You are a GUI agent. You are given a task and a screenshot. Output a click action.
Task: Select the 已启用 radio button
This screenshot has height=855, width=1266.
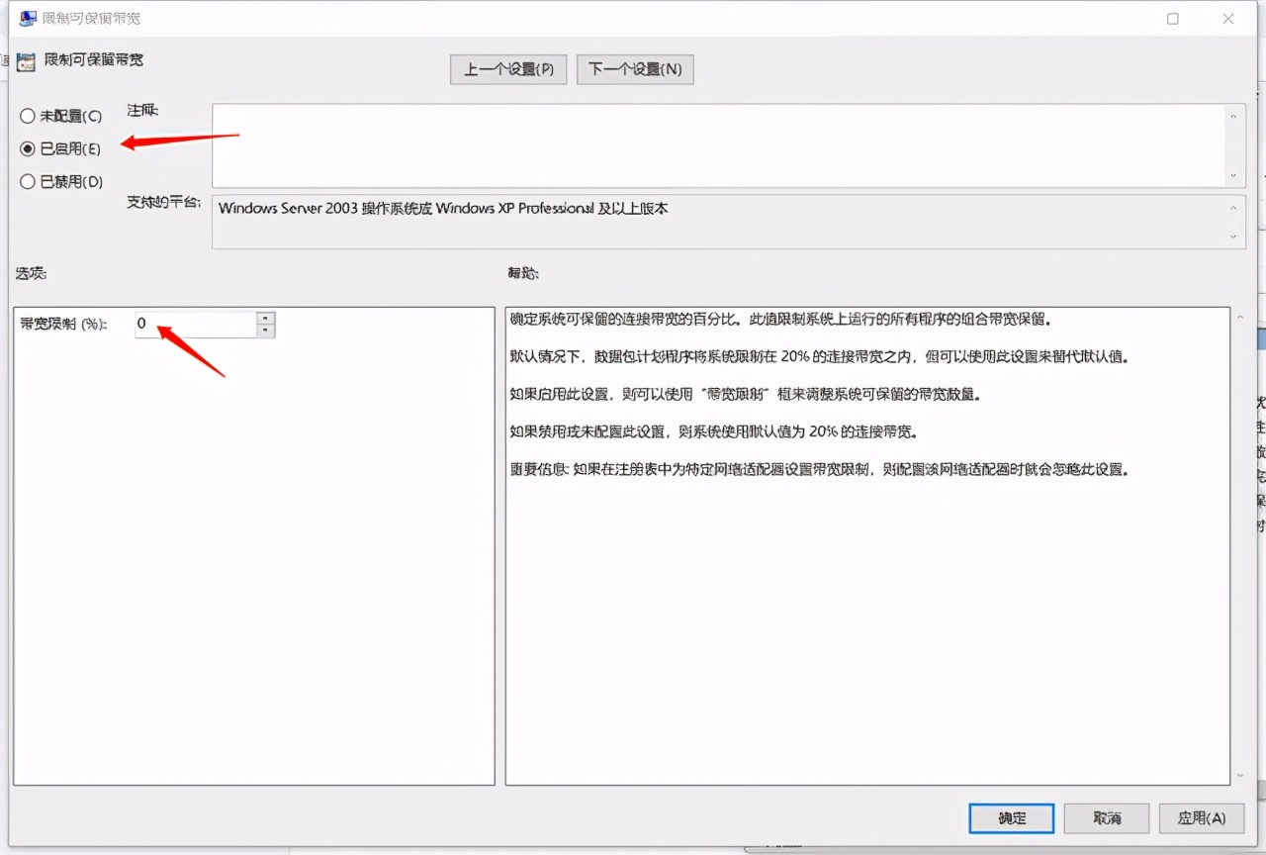click(28, 148)
